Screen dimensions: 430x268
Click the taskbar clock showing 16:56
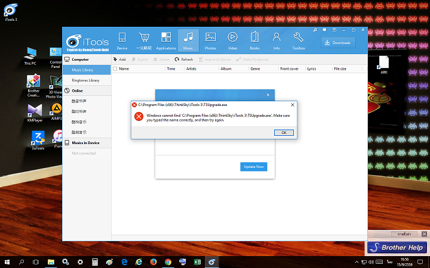pos(404,262)
